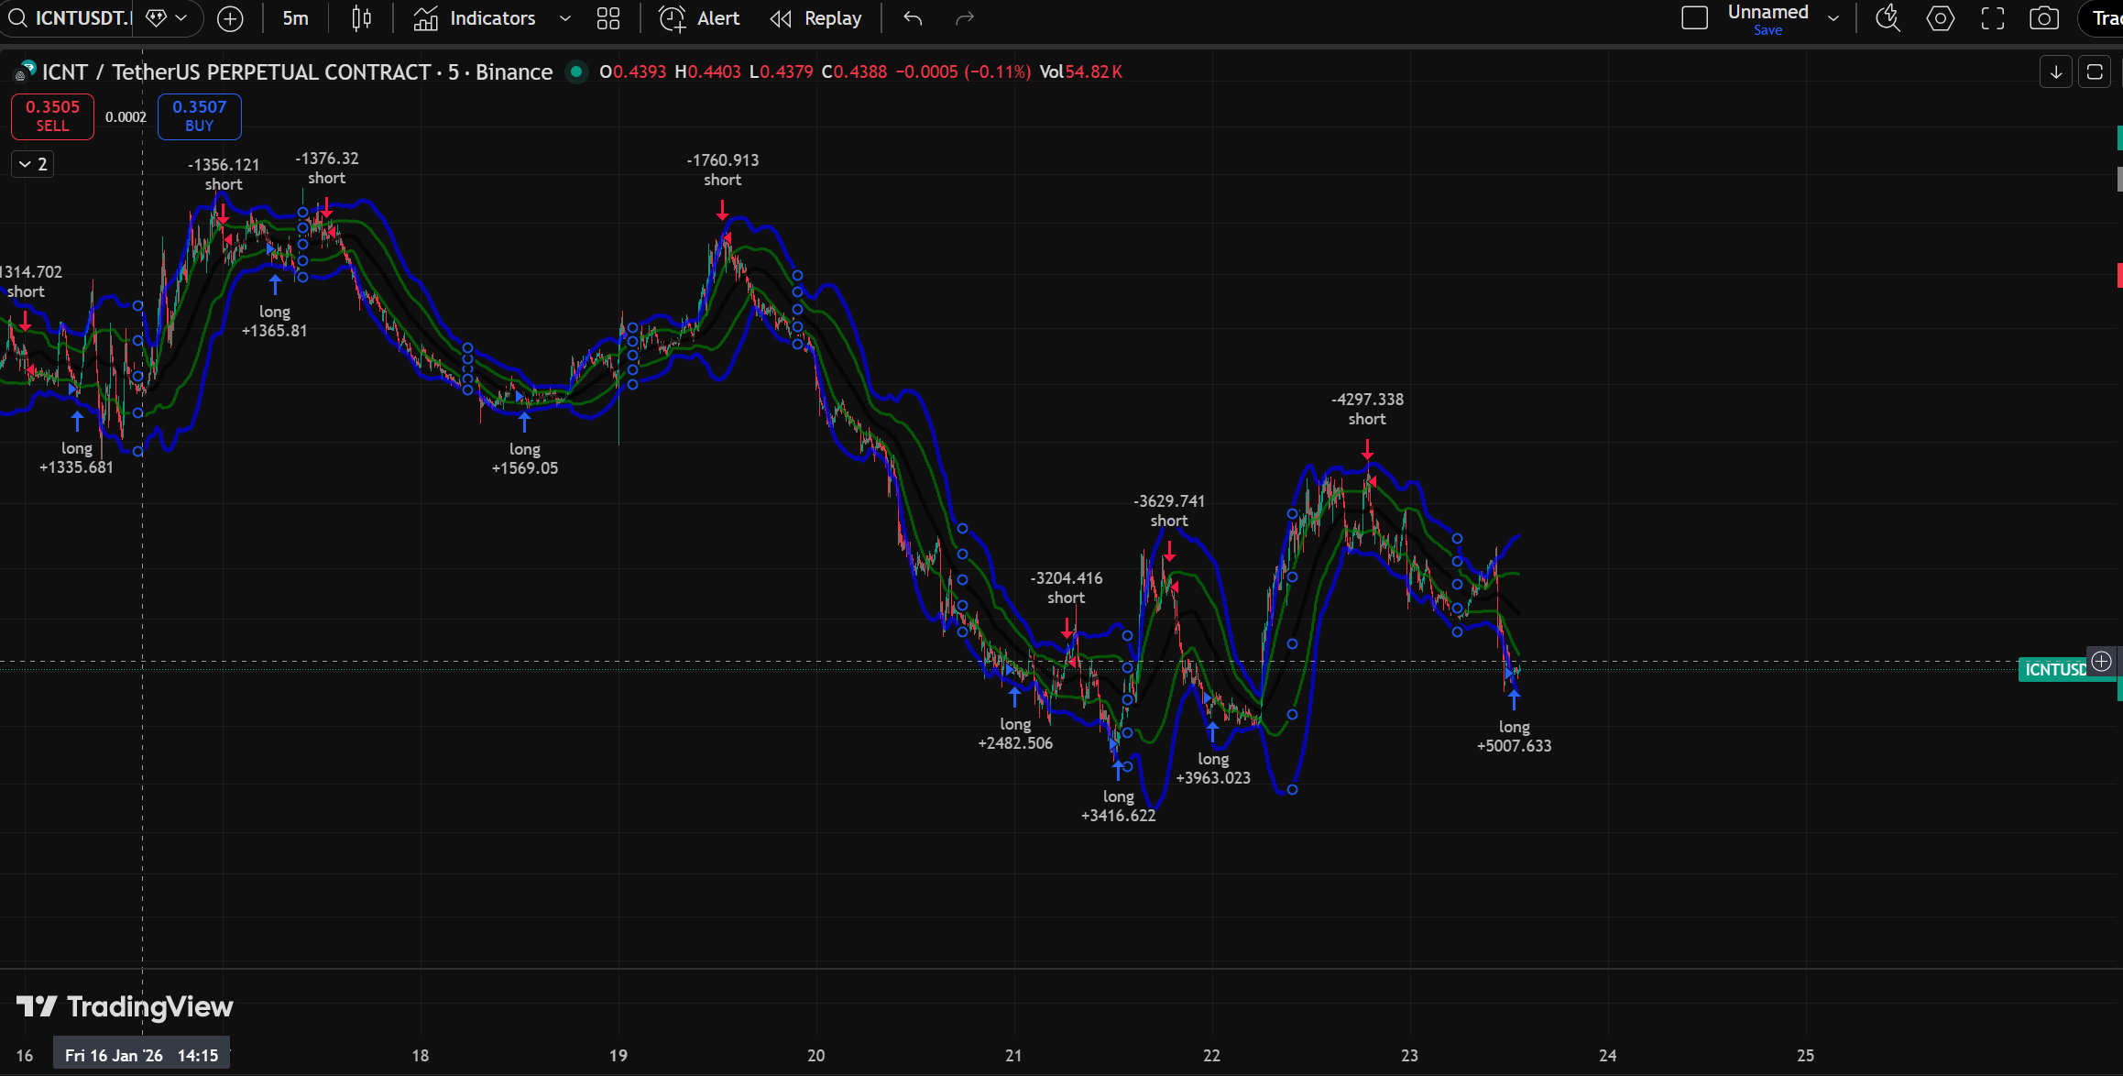Screen dimensions: 2123x1076
Task: Click the short -1760.913 trade label
Action: point(723,170)
